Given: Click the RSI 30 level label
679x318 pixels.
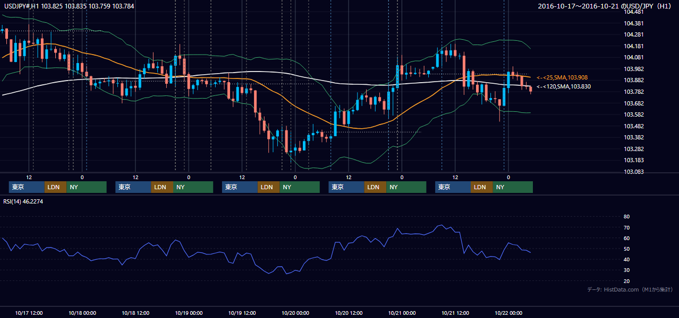Looking at the screenshot, I should (626, 270).
